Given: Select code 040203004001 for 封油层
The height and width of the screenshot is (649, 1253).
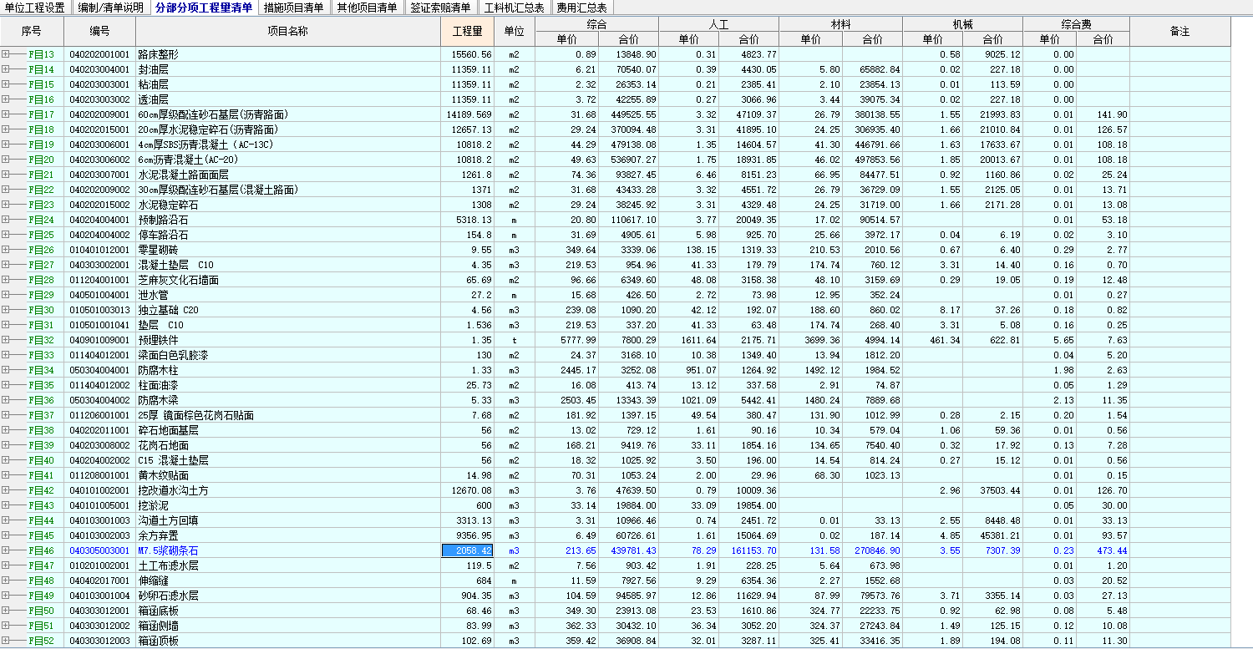Looking at the screenshot, I should [99, 69].
